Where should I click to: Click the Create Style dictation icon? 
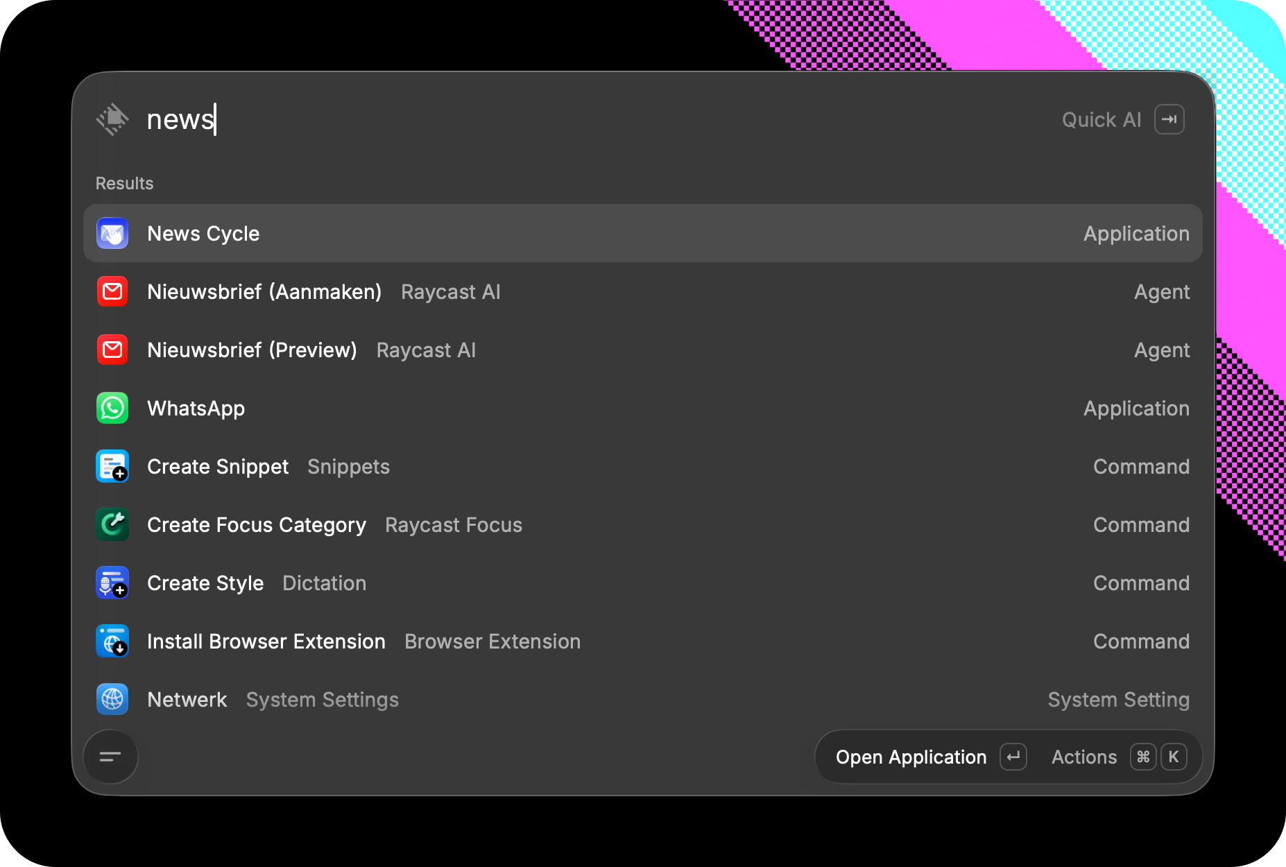coord(112,583)
